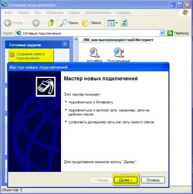The width and height of the screenshot is (193, 194).
Task: Click the ЛВС или высокоскоростной Интернет header
Action: coord(118,40)
